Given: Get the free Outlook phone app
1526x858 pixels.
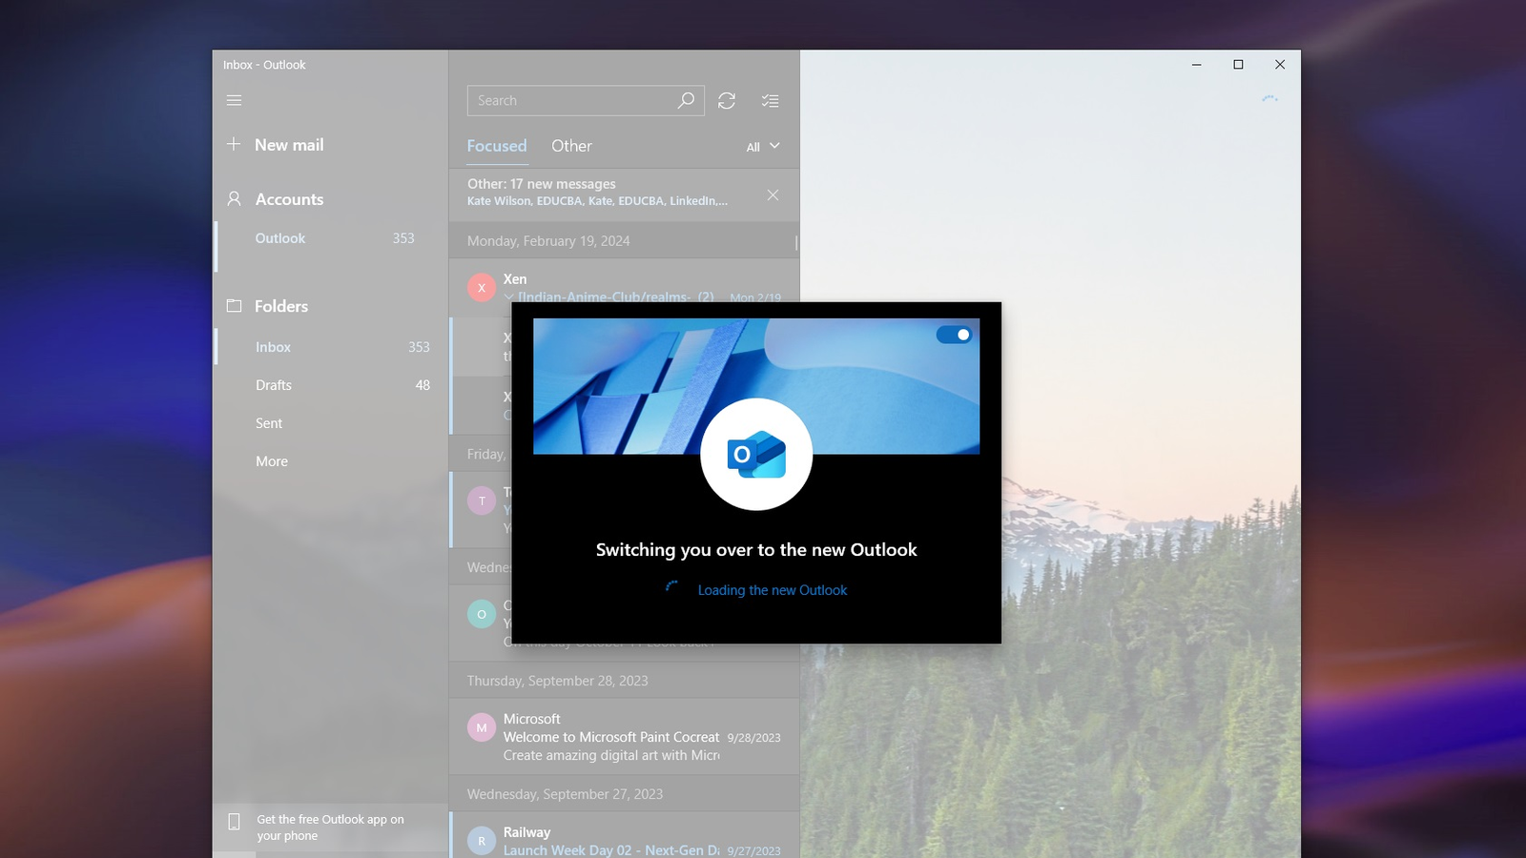Looking at the screenshot, I should click(x=330, y=827).
